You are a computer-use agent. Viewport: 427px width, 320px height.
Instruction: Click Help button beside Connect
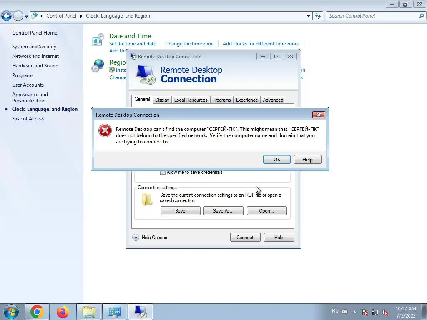point(279,237)
